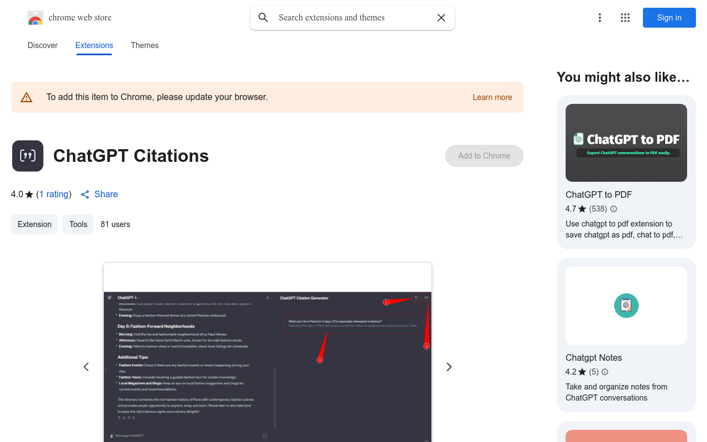Open the three-dot more options menu
Screen dimensions: 707x442
click(x=600, y=18)
